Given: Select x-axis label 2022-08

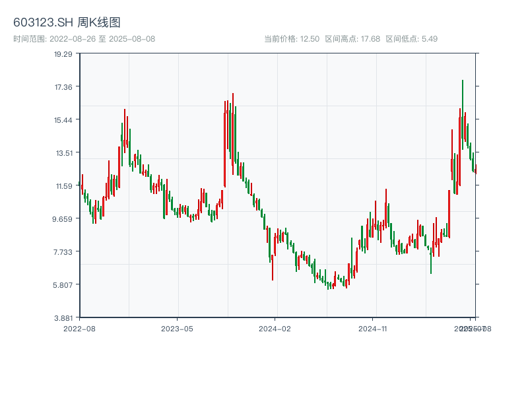Looking at the screenshot, I should 79,329.
